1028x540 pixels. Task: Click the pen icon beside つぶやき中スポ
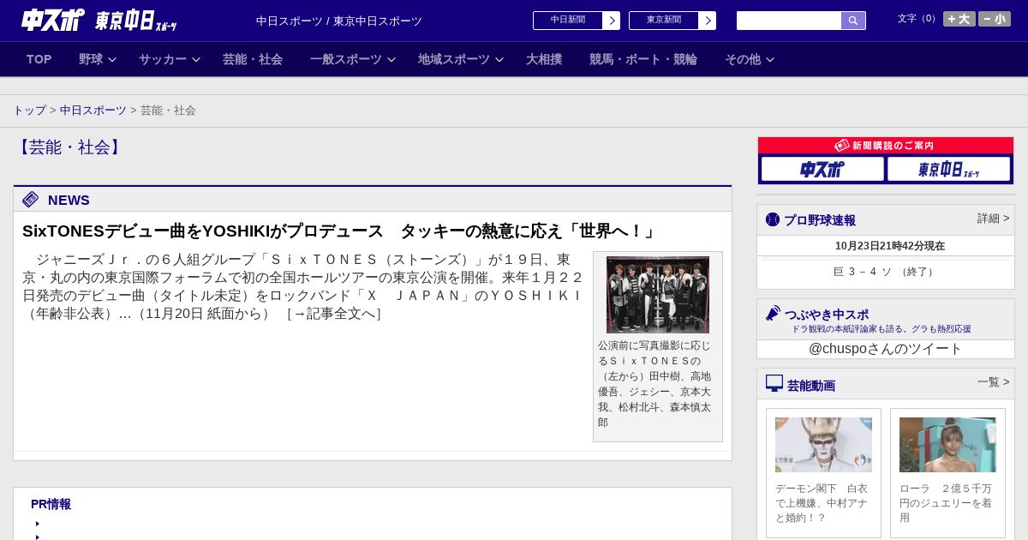[774, 313]
